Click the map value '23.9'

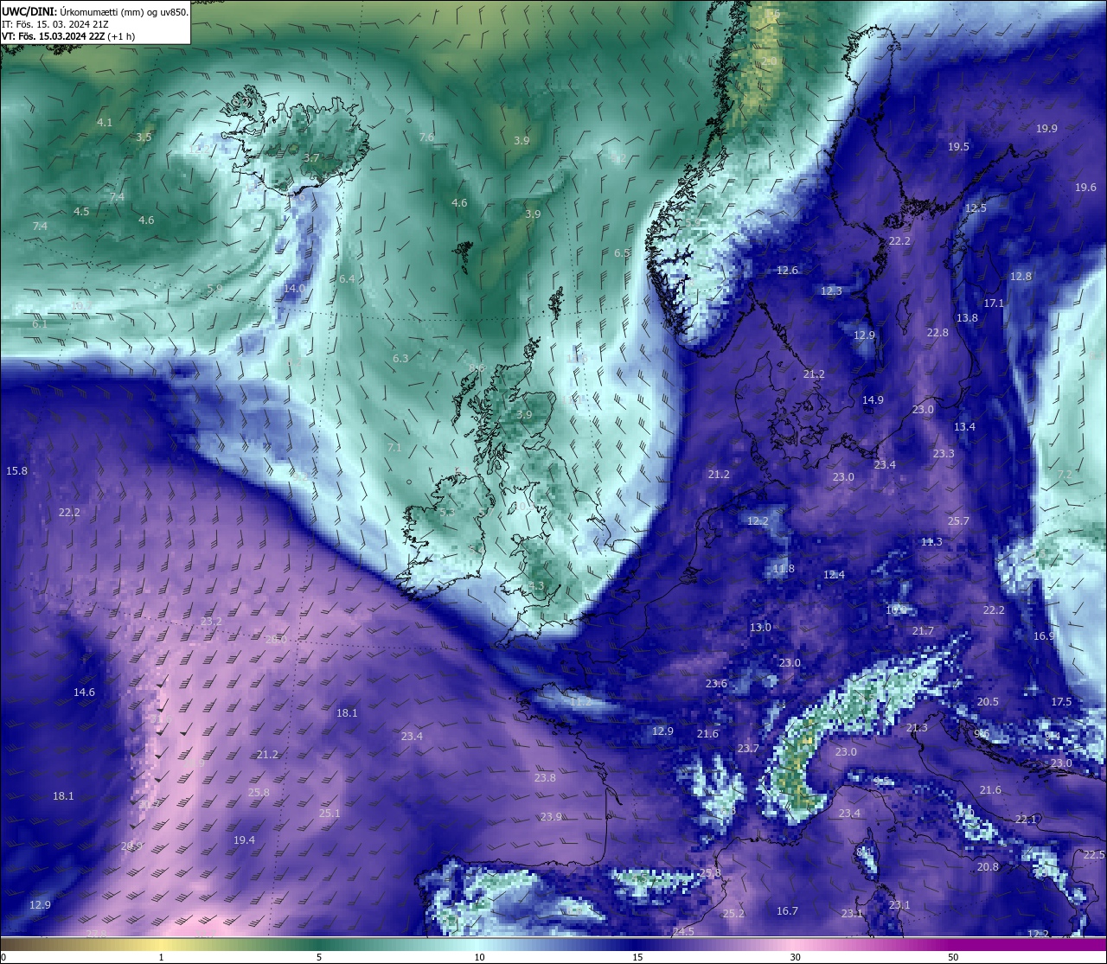pos(551,817)
